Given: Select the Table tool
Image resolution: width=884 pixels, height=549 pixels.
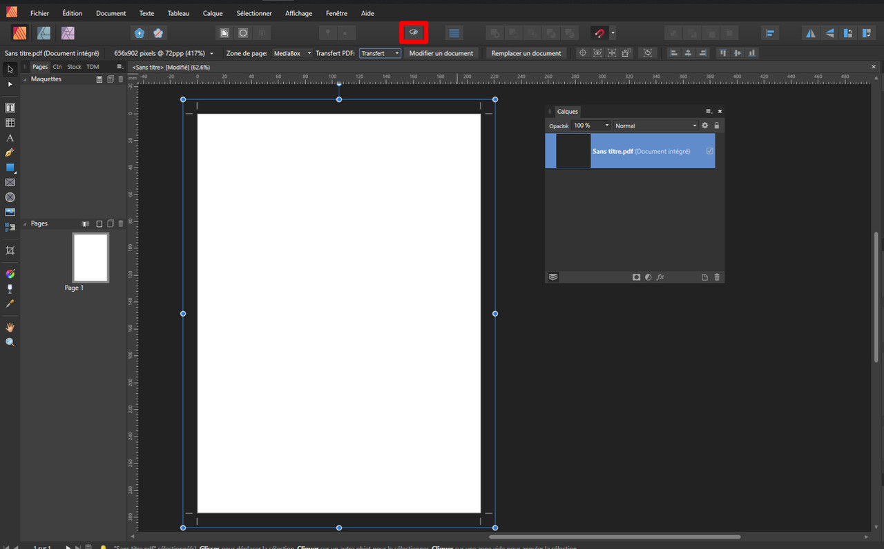Looking at the screenshot, I should [x=10, y=123].
